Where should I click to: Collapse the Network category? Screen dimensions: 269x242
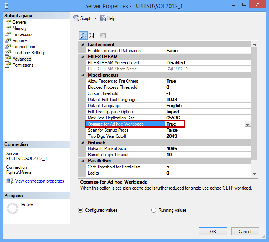tap(83, 142)
